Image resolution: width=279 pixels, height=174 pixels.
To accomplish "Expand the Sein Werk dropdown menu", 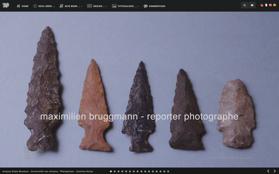I will pos(71,6).
